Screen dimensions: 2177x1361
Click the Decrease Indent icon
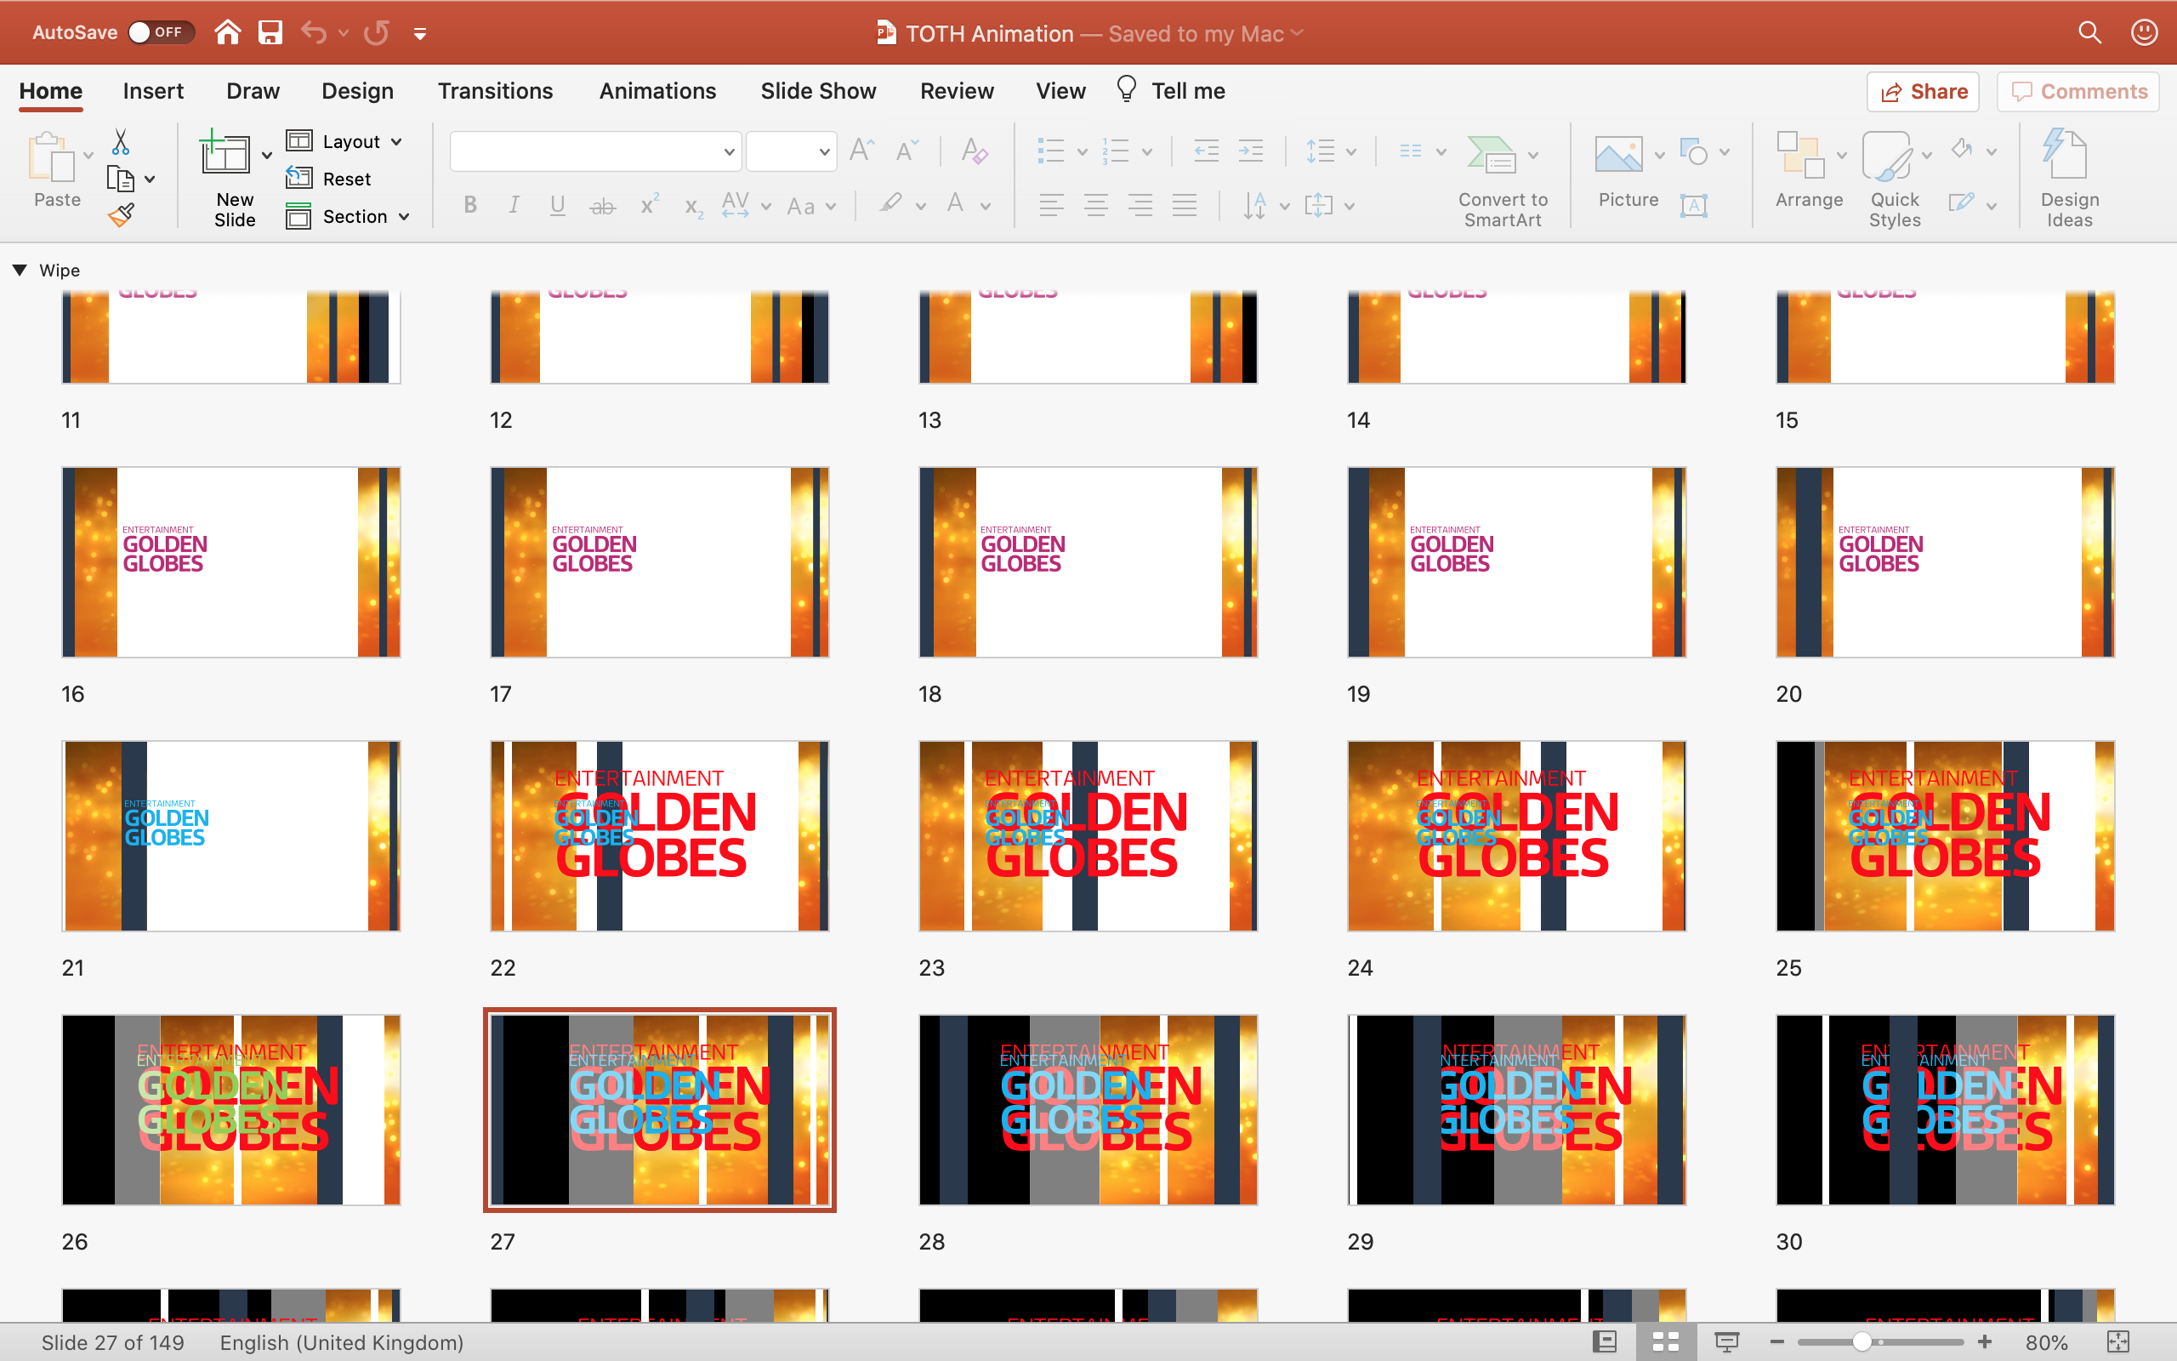click(x=1207, y=151)
